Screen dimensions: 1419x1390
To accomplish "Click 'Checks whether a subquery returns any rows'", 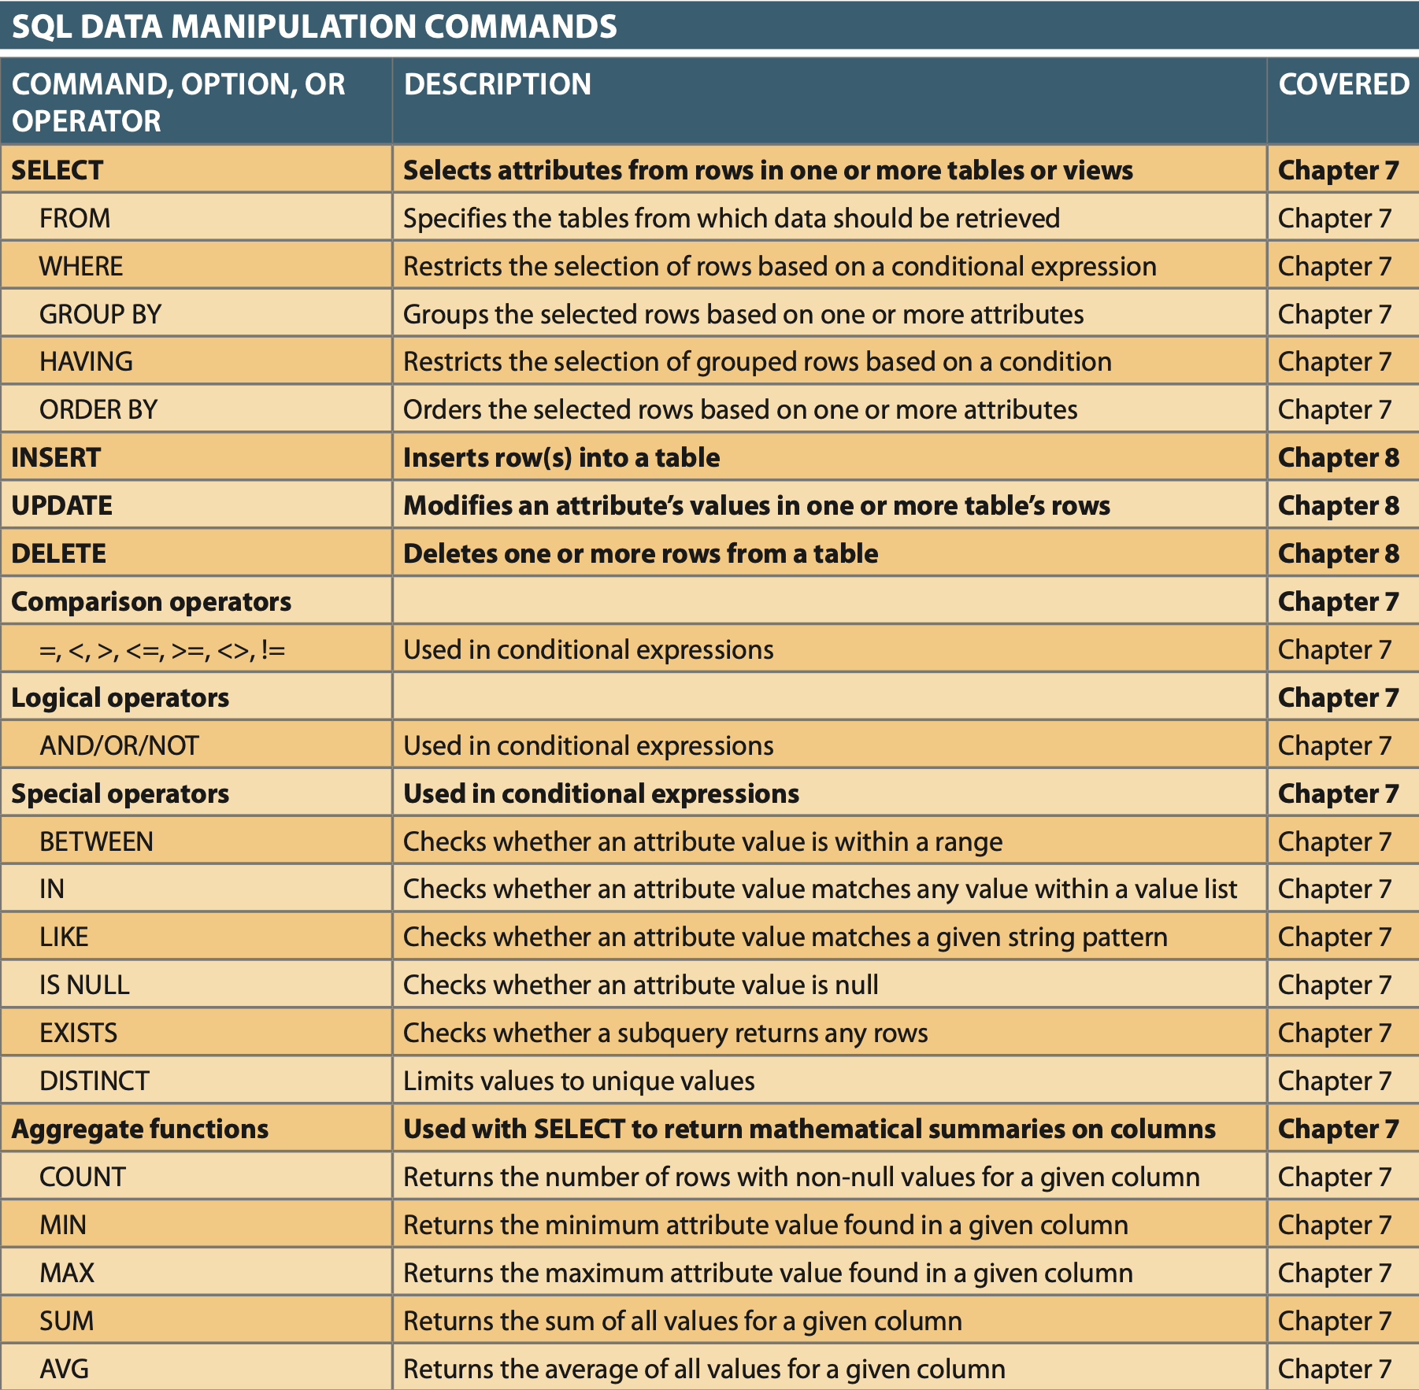I will tap(665, 1033).
